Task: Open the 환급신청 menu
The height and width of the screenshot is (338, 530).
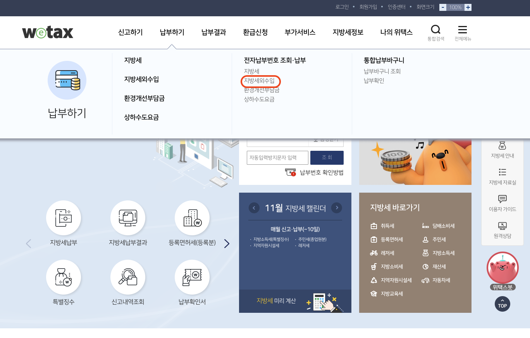Action: (x=255, y=33)
